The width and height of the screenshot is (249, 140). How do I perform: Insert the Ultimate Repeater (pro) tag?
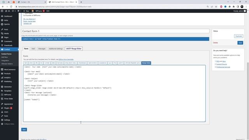(132, 63)
